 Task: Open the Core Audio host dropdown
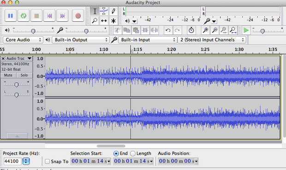point(23,40)
